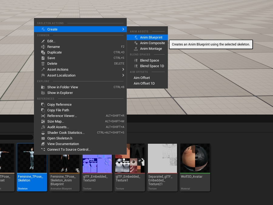
Task: Select Duplicate from the context menu
Action: [54, 52]
